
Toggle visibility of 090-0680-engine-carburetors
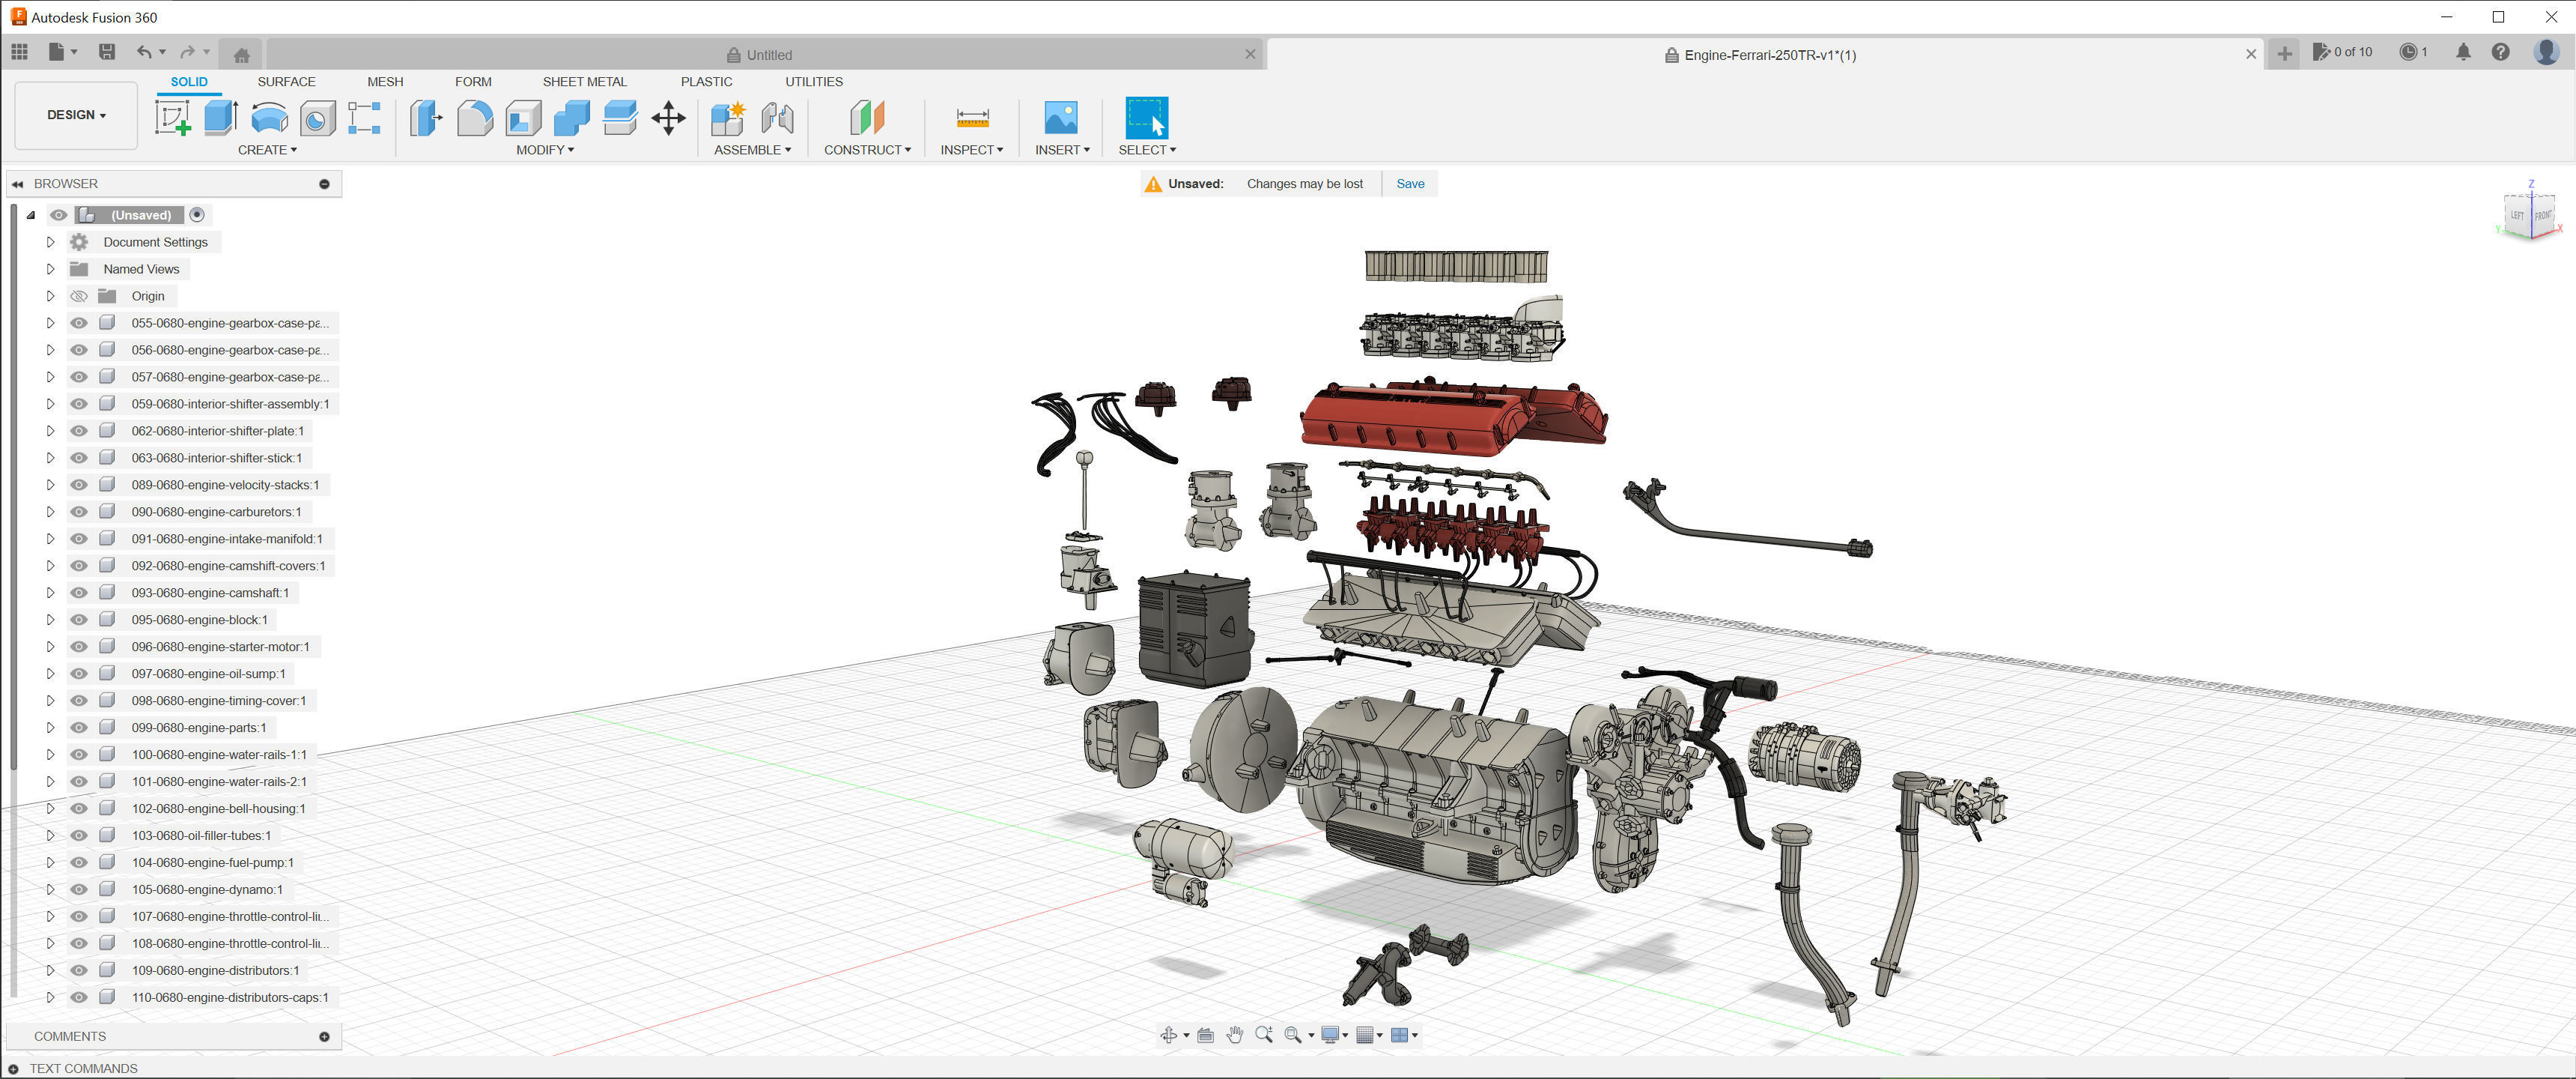[x=79, y=512]
